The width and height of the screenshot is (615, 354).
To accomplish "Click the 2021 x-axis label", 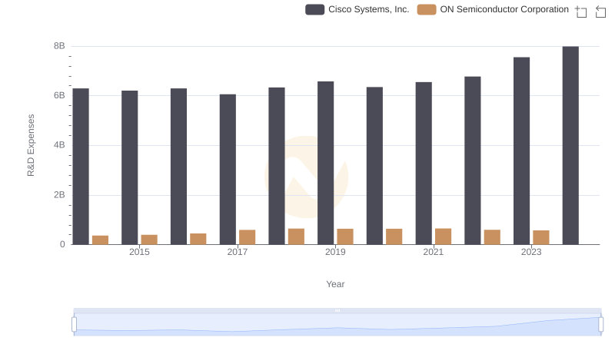I will pyautogui.click(x=433, y=252).
